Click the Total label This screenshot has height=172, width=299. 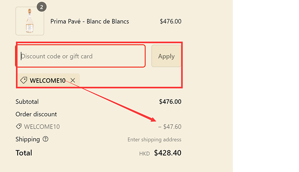[24, 153]
